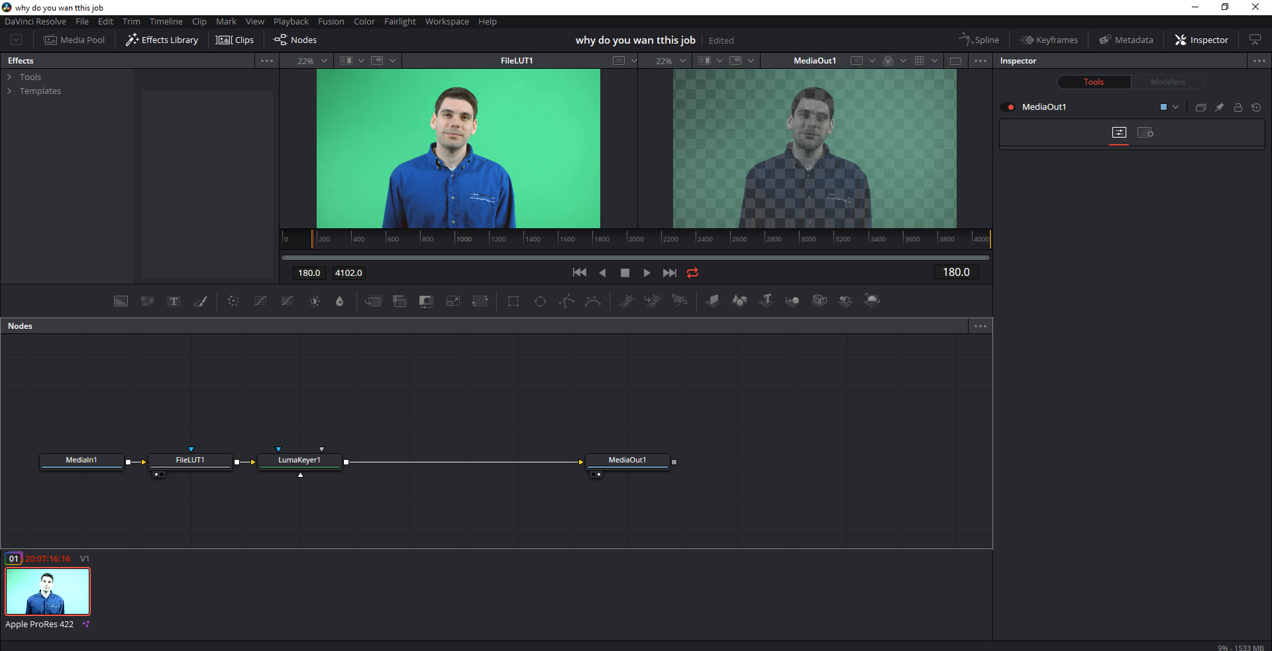Pin the MediaOut1 tool in Inspector
Viewport: 1272px width, 651px height.
(1219, 107)
